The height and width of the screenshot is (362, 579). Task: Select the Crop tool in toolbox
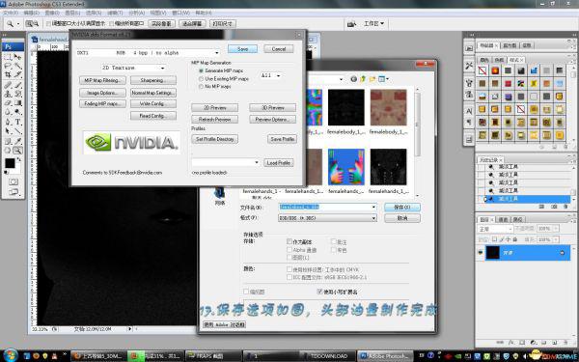point(8,75)
